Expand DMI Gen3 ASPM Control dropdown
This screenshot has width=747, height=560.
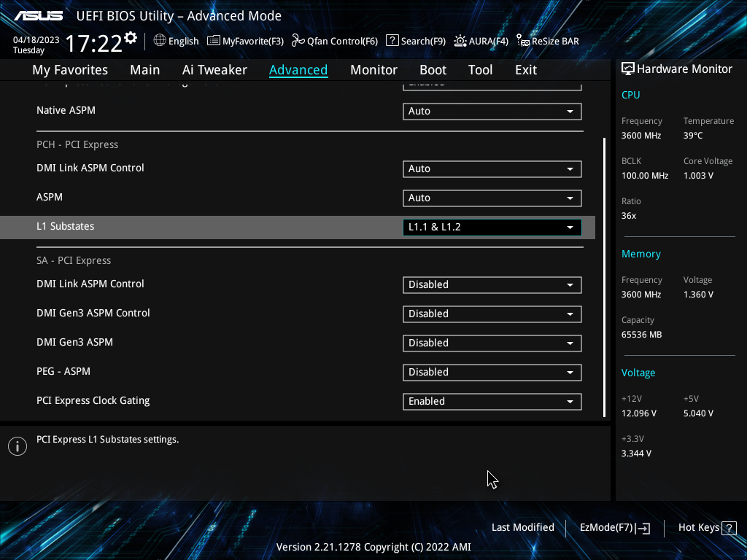492,314
